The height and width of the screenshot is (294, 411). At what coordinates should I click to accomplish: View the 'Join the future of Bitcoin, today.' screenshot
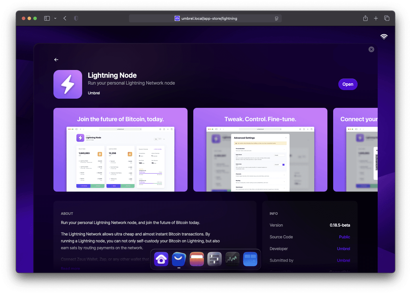tap(120, 150)
